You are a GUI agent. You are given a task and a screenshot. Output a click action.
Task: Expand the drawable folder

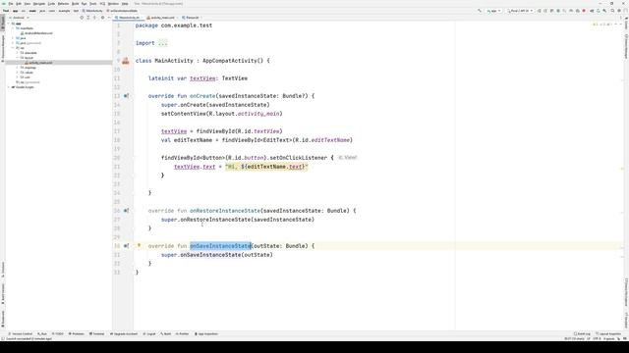pos(17,52)
